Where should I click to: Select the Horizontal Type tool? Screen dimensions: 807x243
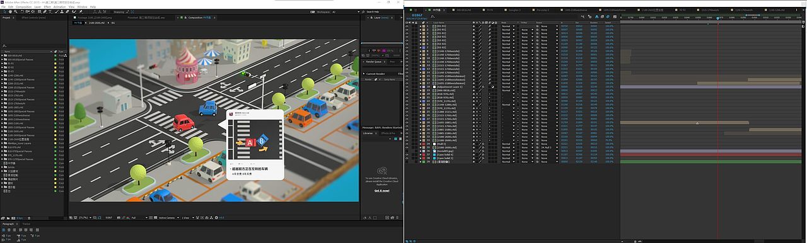coord(50,11)
